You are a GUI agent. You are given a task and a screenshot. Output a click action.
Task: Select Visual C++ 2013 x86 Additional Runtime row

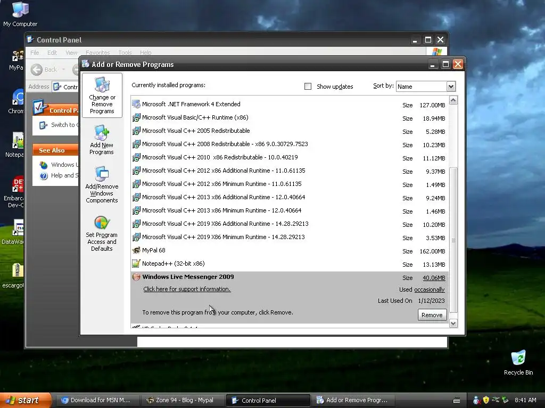(x=290, y=197)
